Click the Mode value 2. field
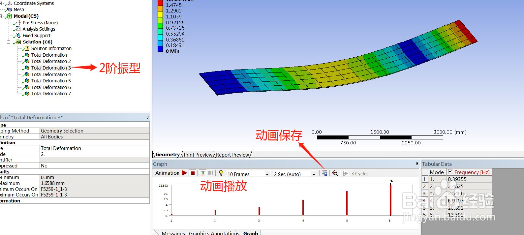Viewport: 524px width, 235px height. click(95, 154)
